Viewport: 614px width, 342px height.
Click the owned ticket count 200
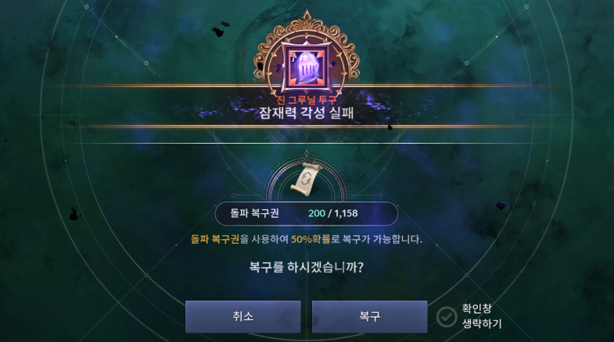tap(317, 213)
